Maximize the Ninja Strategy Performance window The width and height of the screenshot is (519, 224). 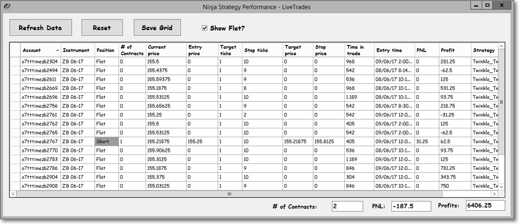point(487,5)
